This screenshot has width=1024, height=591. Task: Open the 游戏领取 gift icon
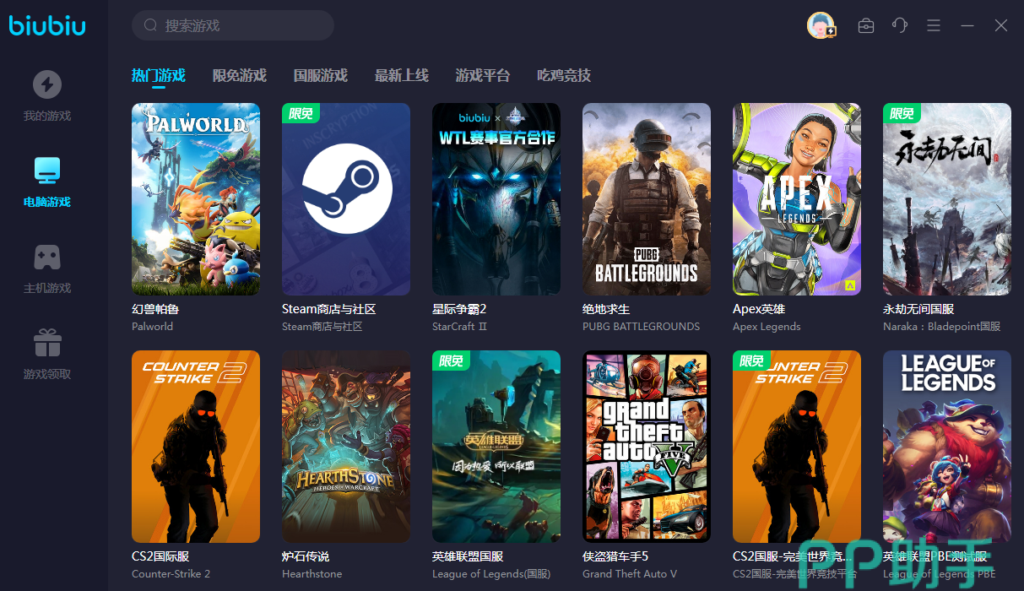47,343
